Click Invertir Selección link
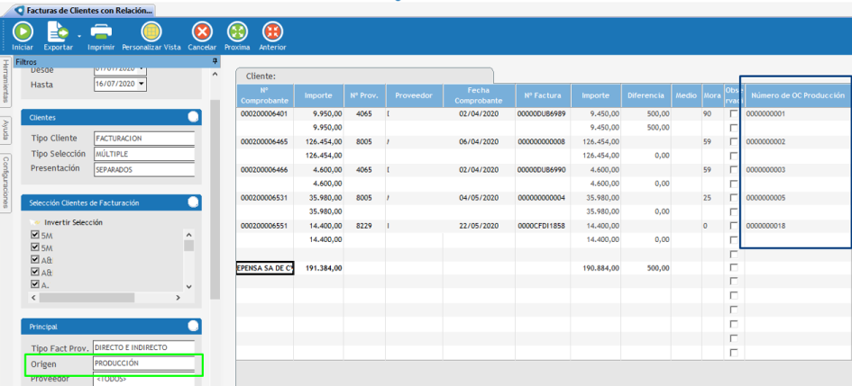The height and width of the screenshot is (386, 852). pos(73,222)
